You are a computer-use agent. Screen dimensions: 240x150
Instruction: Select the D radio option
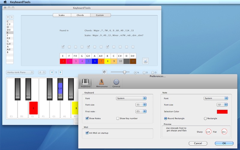point(144,73)
